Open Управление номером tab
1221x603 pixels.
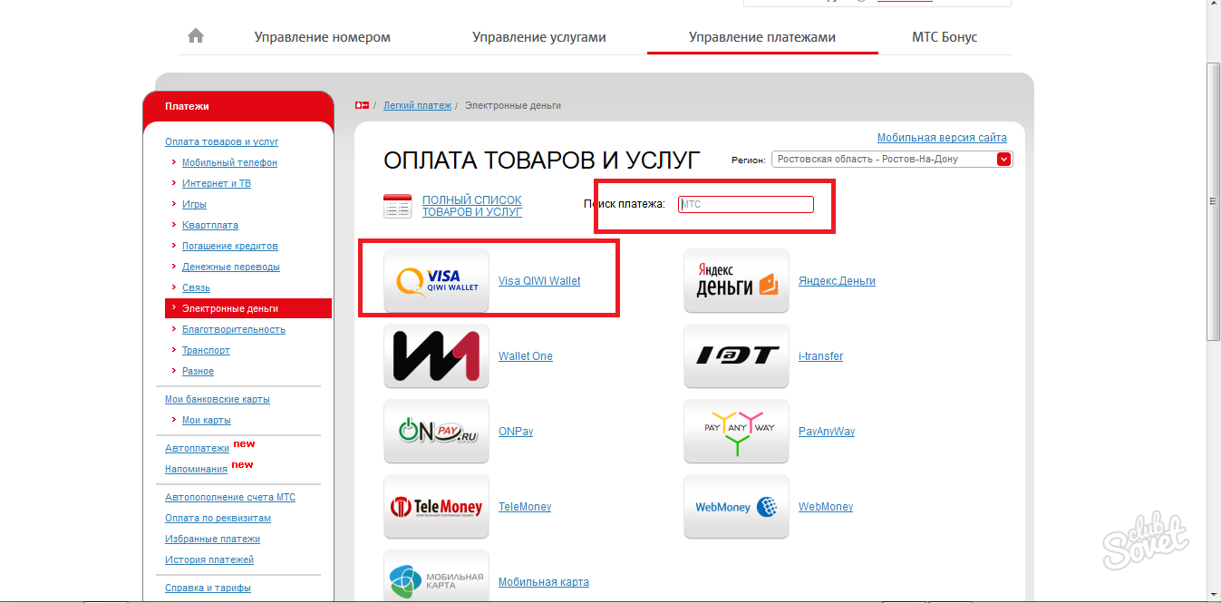pyautogui.click(x=322, y=37)
